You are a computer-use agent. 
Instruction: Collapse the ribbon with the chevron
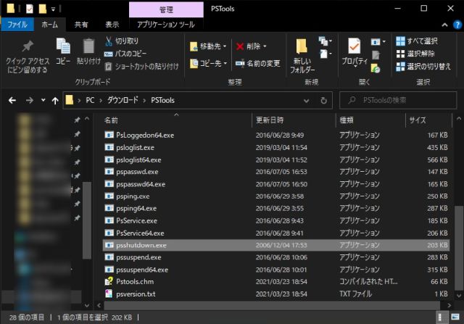[444, 25]
